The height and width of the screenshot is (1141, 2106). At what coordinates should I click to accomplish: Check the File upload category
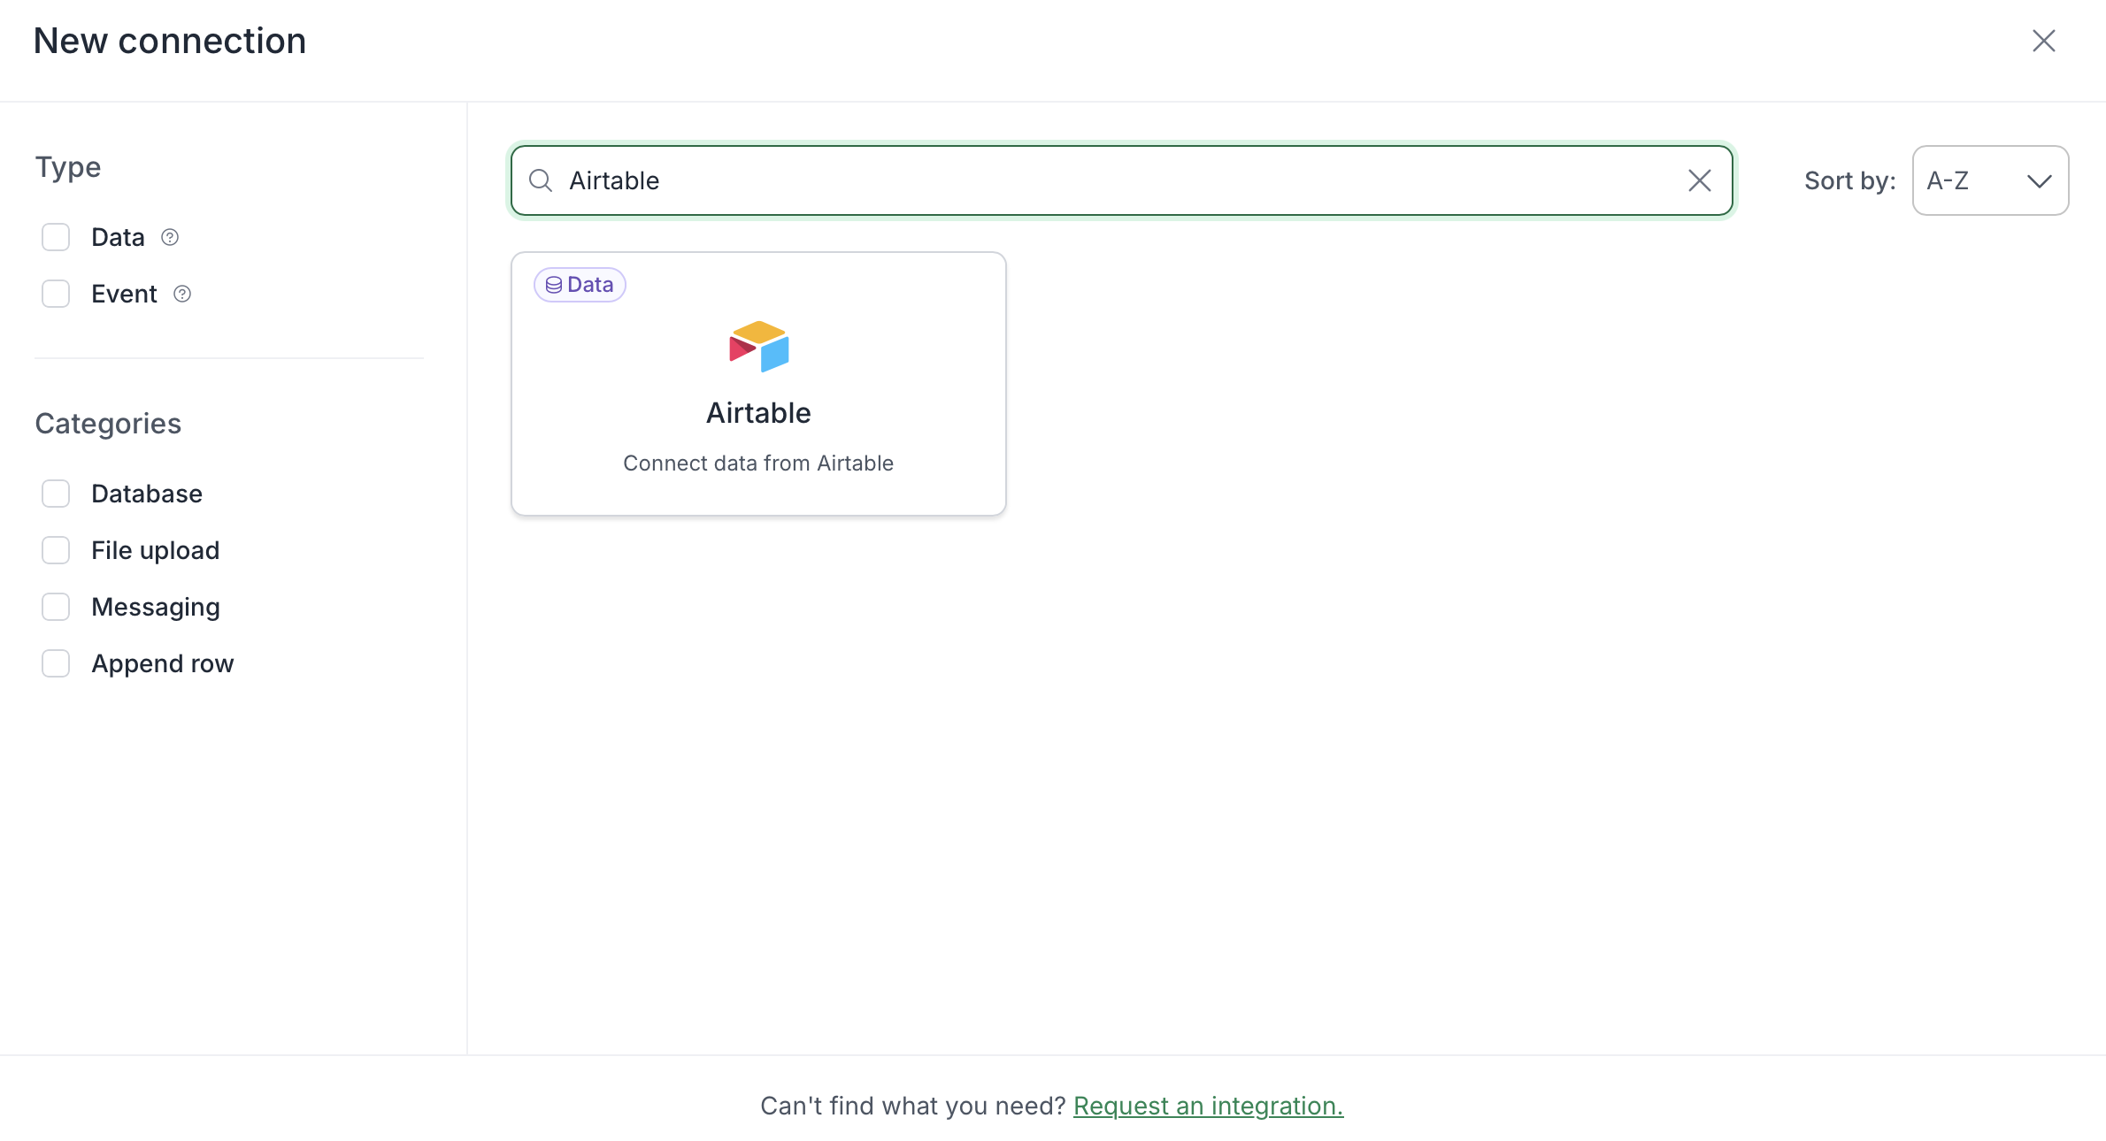56,550
